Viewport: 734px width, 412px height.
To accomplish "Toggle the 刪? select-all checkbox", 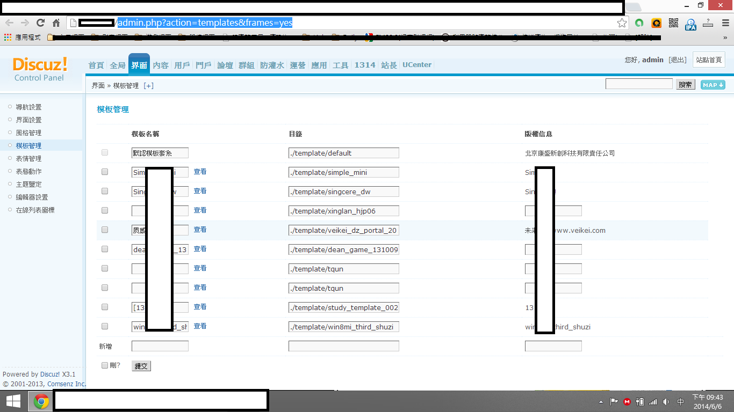I will (x=105, y=365).
